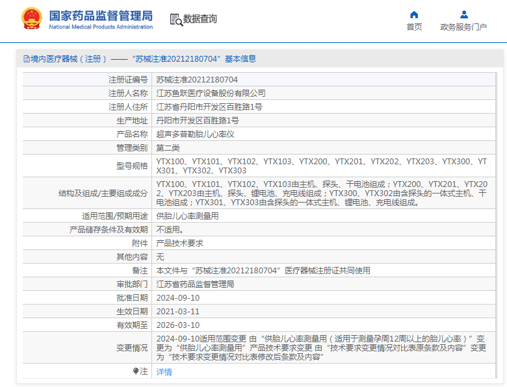The height and width of the screenshot is (387, 507).
Task: Click the document icon before 境内医疗器械
Action: pos(26,59)
